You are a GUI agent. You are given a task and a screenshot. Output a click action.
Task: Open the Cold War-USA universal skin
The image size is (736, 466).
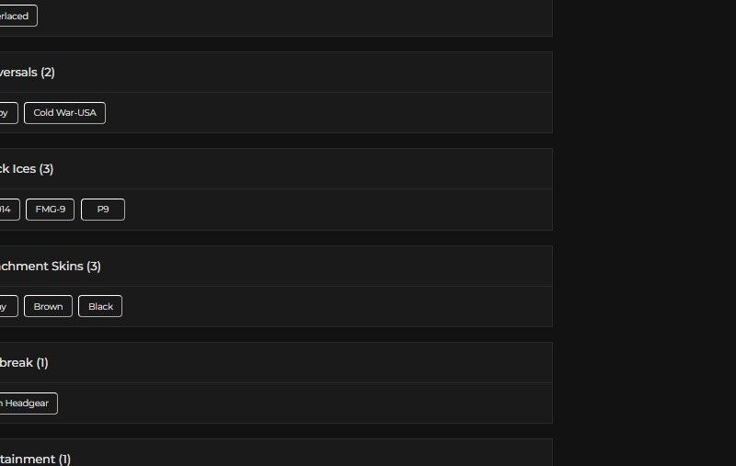click(64, 113)
